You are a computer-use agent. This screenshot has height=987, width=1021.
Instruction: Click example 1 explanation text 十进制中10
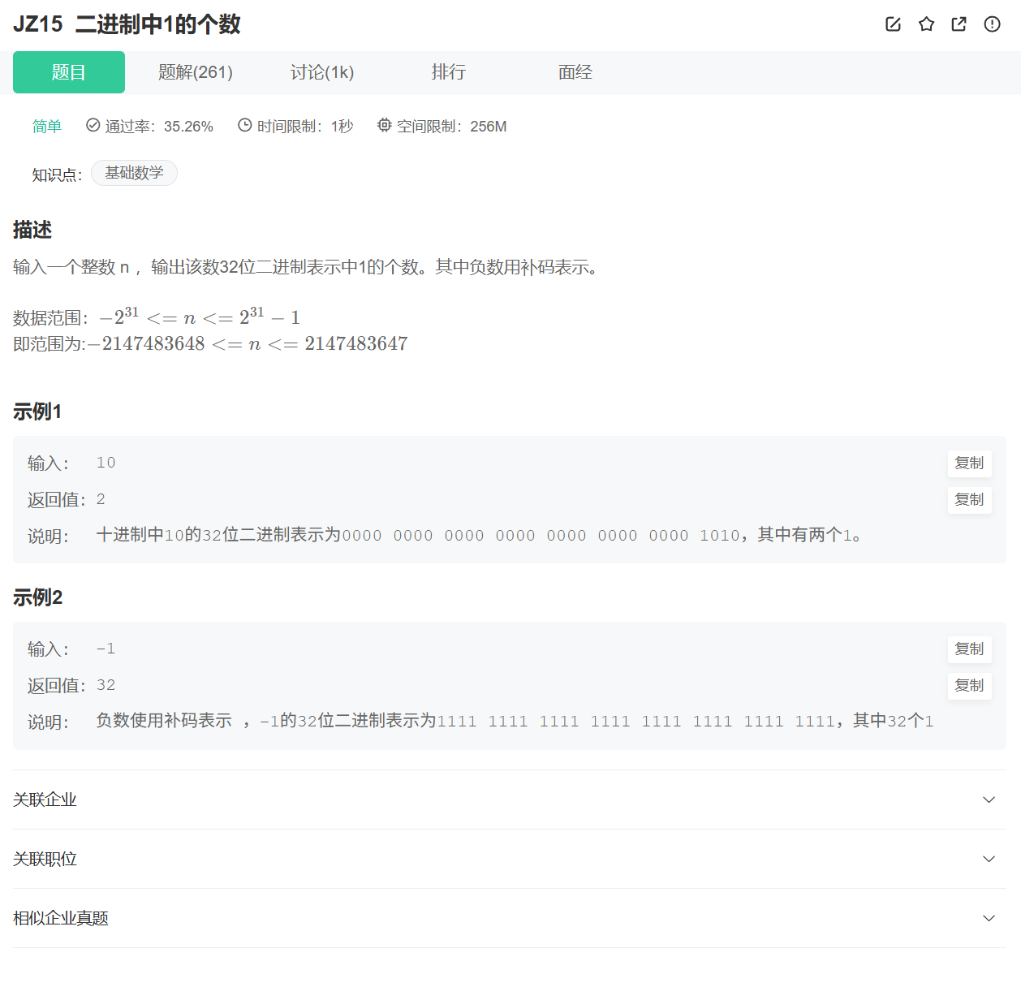click(479, 535)
